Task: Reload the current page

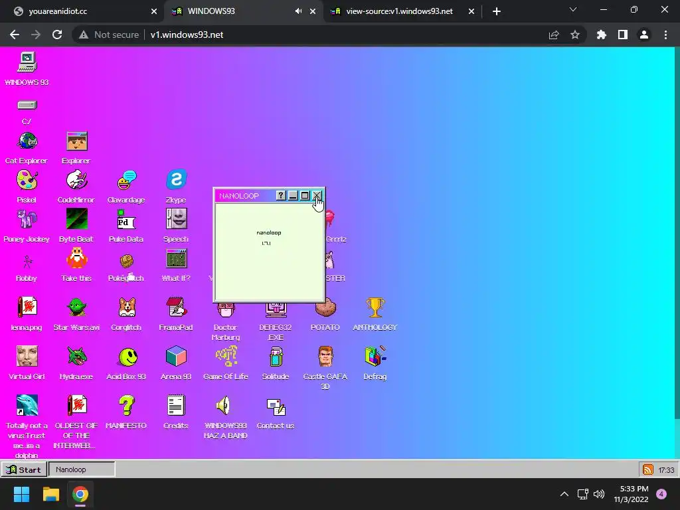Action: click(x=57, y=35)
